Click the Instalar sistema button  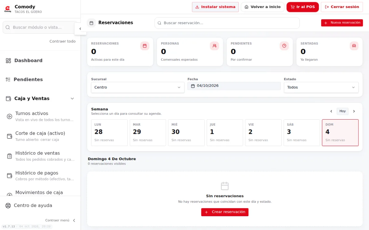pos(215,7)
